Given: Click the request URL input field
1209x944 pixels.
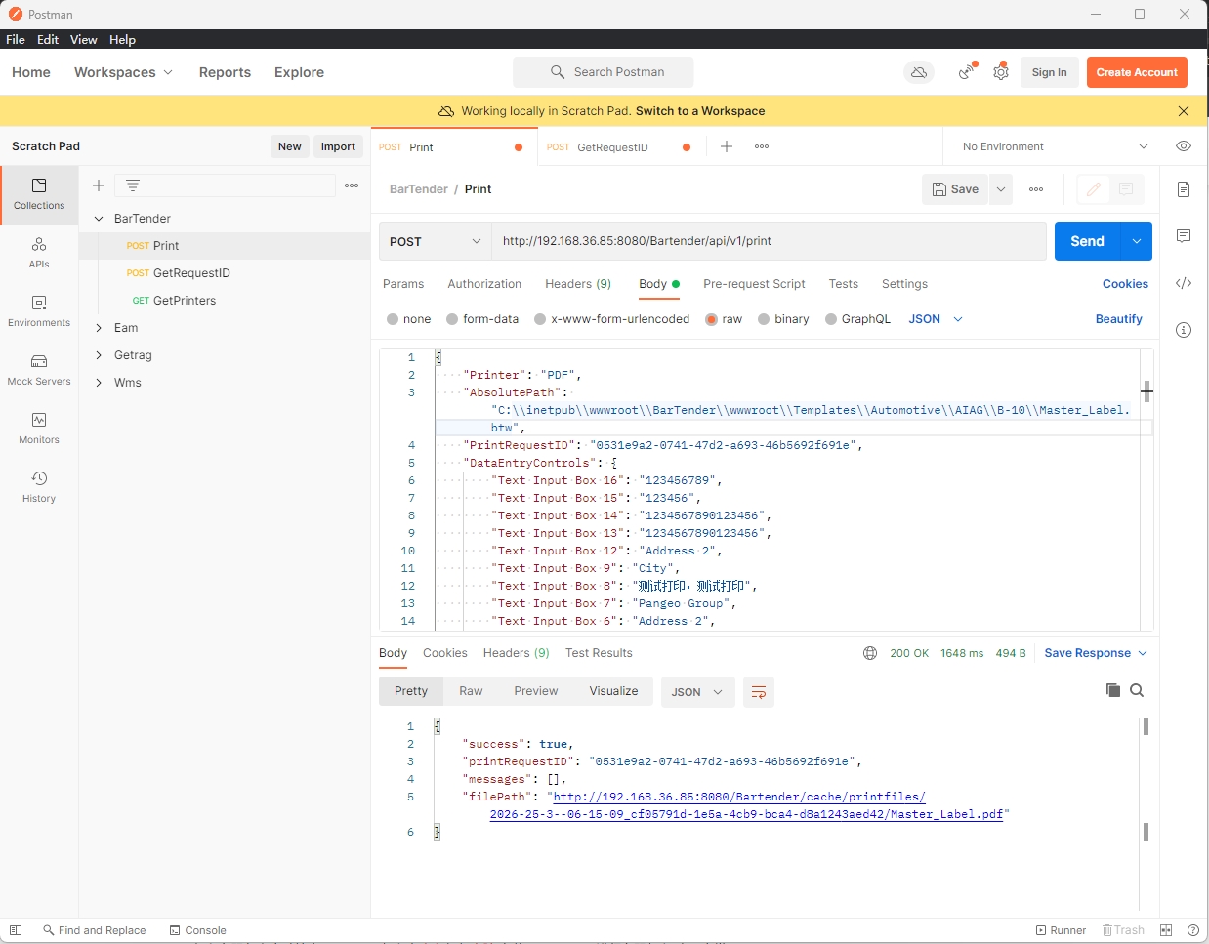Looking at the screenshot, I should (769, 241).
